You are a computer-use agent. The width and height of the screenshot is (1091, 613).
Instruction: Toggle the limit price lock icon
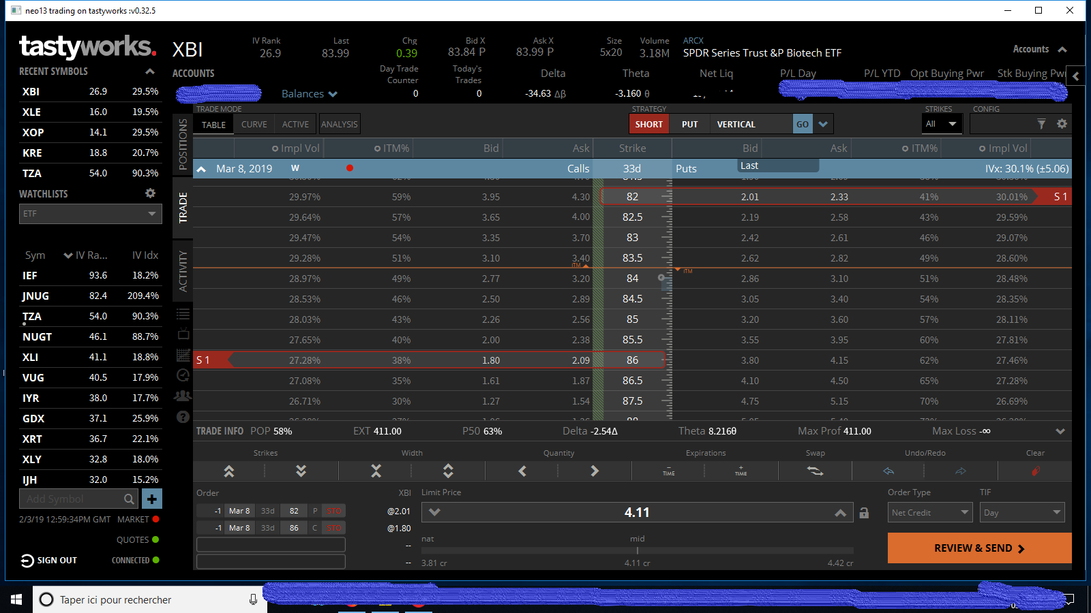(864, 513)
